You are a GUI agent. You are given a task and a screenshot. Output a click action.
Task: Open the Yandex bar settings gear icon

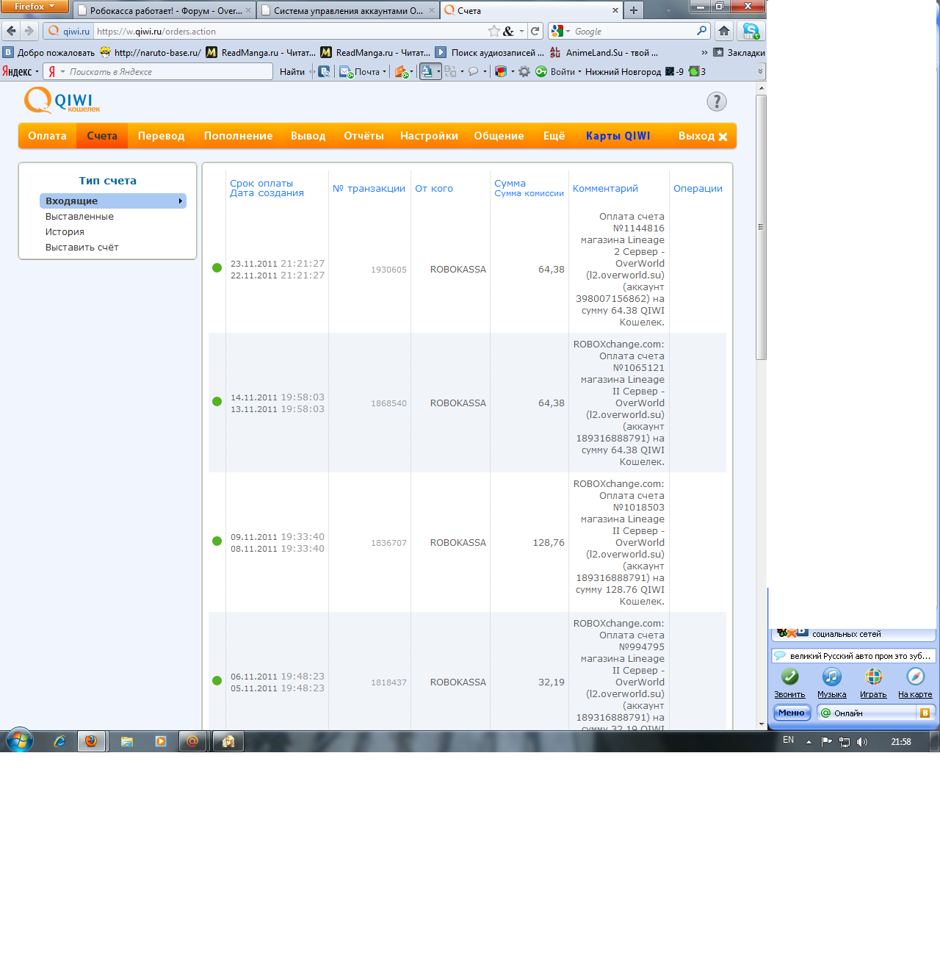pyautogui.click(x=524, y=71)
